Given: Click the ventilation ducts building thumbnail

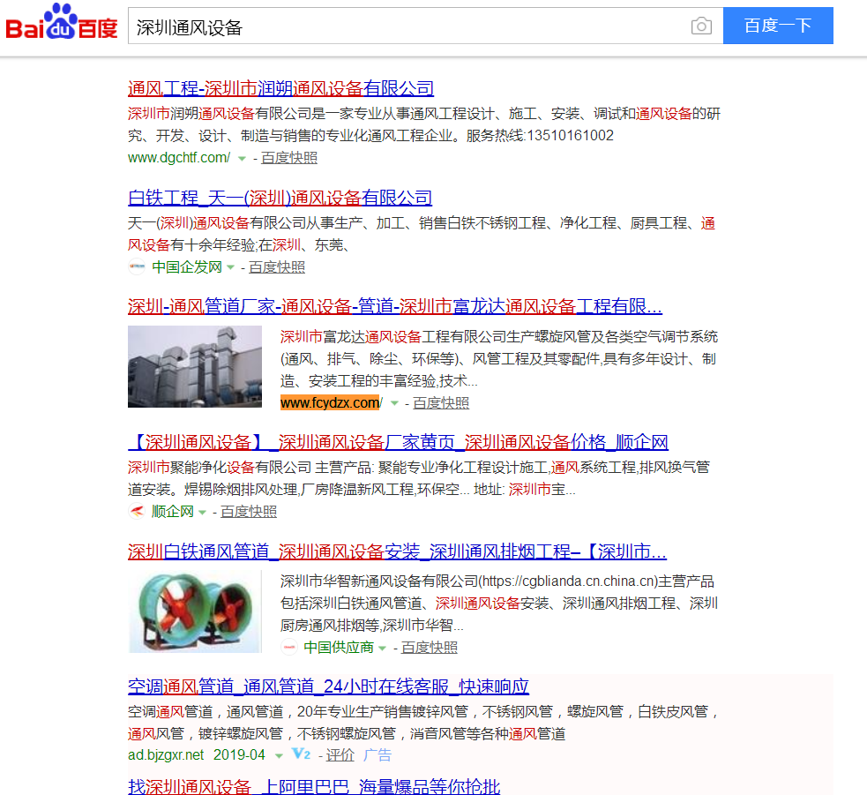Looking at the screenshot, I should pyautogui.click(x=195, y=366).
